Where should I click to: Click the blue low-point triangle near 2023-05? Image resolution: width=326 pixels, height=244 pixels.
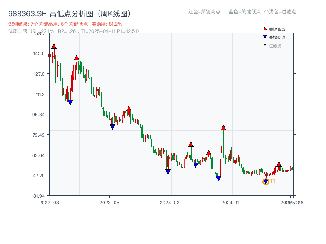coord(113,127)
